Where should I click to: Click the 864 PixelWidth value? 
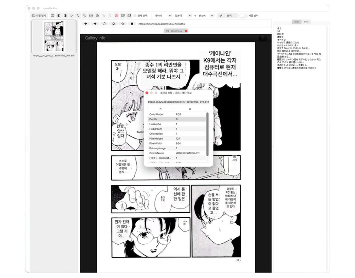coord(178,143)
